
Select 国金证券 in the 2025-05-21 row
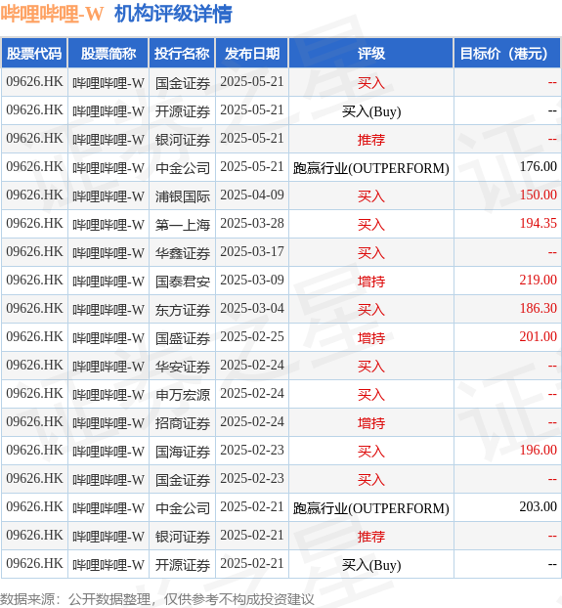point(183,83)
